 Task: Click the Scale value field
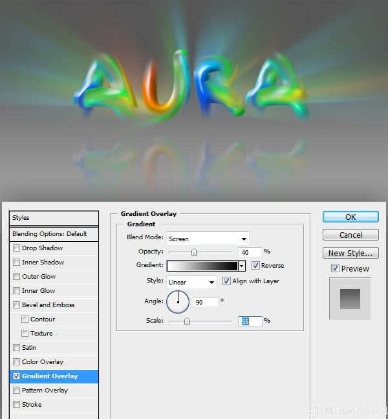click(250, 321)
